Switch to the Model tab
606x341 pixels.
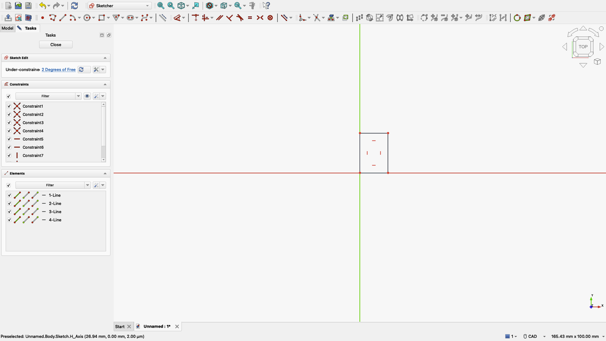pyautogui.click(x=7, y=28)
